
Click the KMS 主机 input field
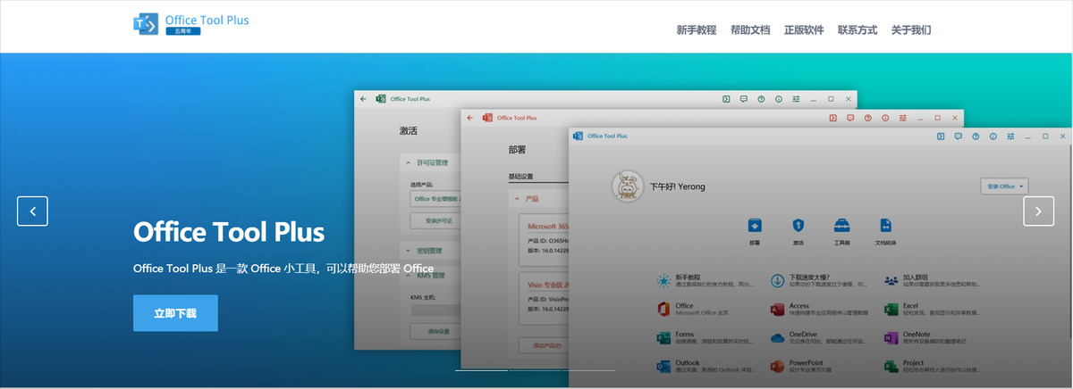click(435, 311)
